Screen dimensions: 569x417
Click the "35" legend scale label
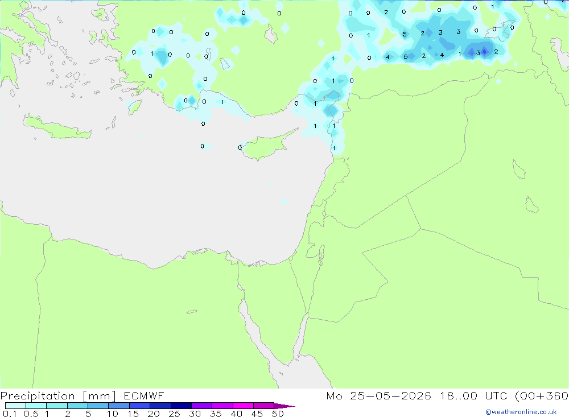tap(216, 414)
